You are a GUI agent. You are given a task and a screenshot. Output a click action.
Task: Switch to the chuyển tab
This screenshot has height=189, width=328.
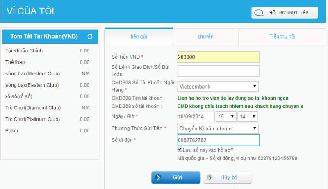pos(205,36)
